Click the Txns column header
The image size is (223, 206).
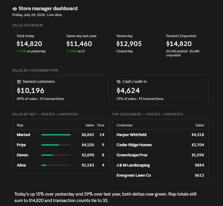click(x=101, y=125)
